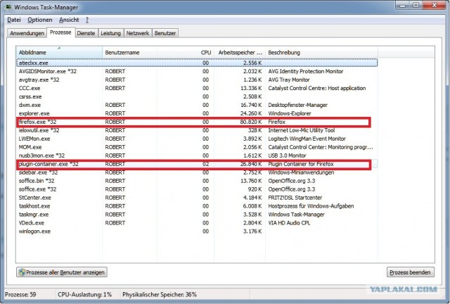Sort by the Beschreibung column header

(x=321, y=52)
